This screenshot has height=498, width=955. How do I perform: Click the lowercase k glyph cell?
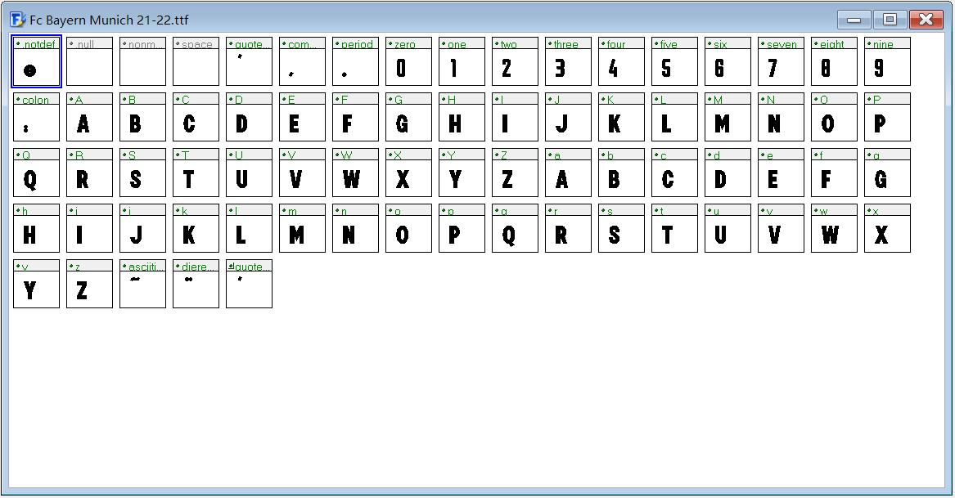click(x=196, y=228)
